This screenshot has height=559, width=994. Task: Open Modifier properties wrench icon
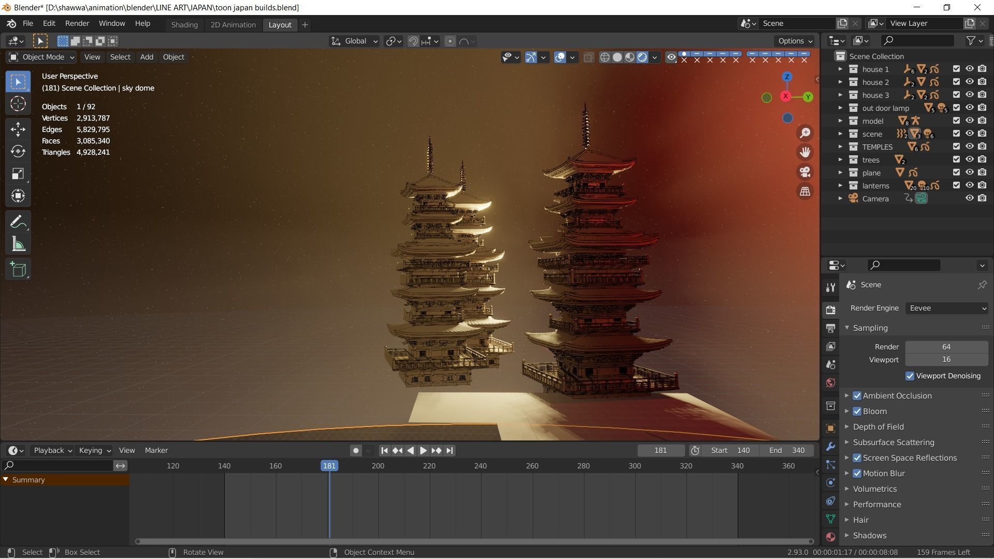(x=831, y=446)
